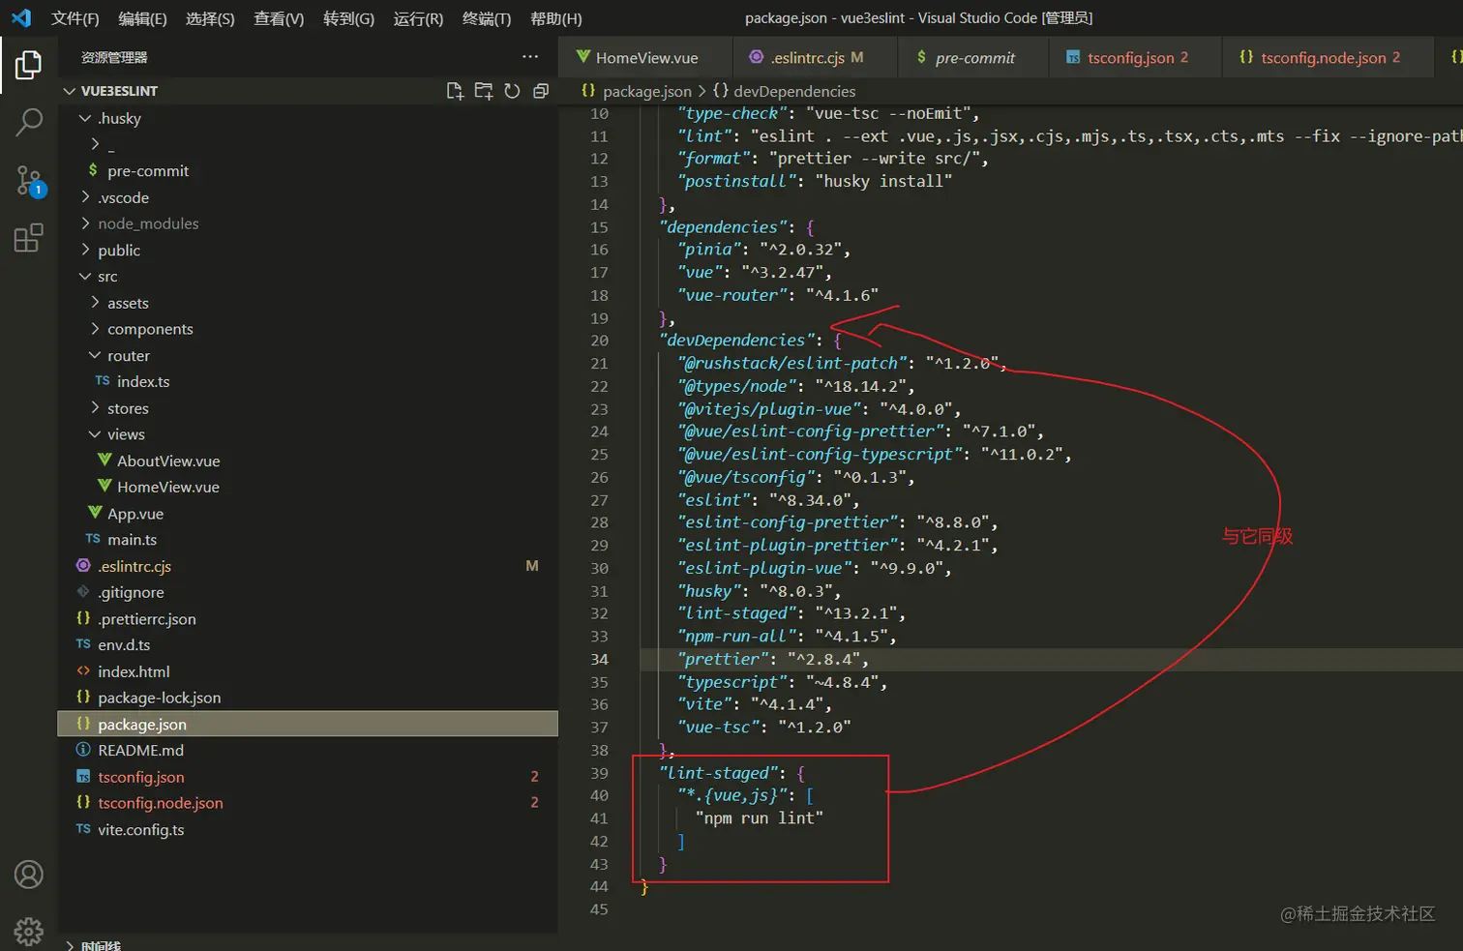Screen dimensions: 1463x951
Task: Open the Explorer view in activity bar
Action: pos(28,65)
